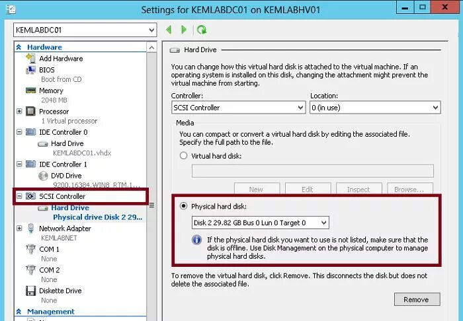Click the hard drive icon under SCSI Controller
The height and width of the screenshot is (321, 463).
pos(43,208)
